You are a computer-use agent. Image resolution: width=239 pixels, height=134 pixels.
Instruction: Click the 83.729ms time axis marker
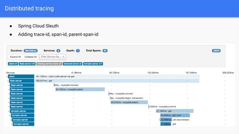(x=114, y=73)
